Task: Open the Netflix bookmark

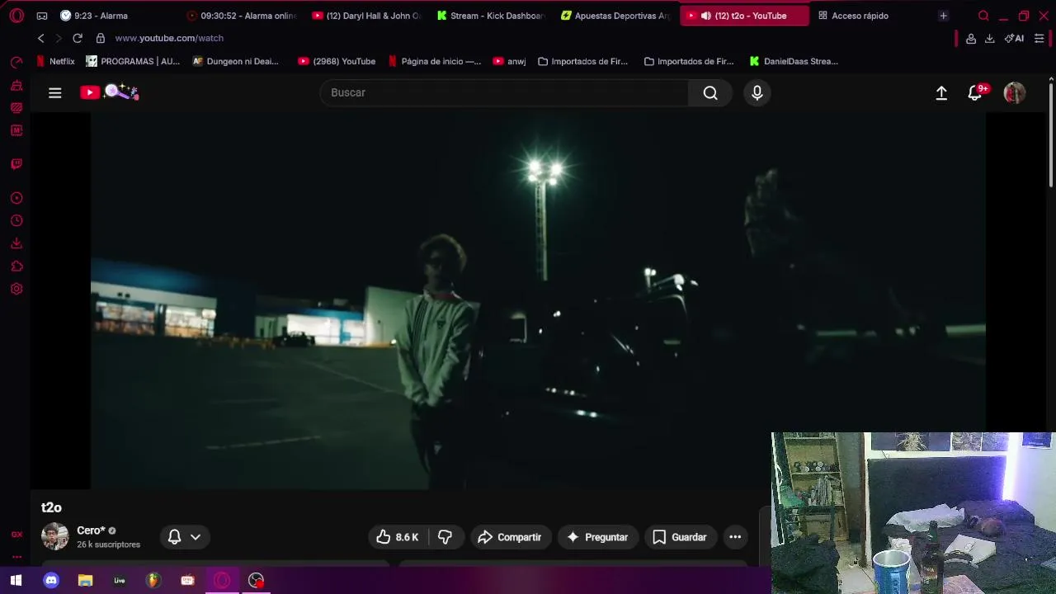Action: [55, 61]
